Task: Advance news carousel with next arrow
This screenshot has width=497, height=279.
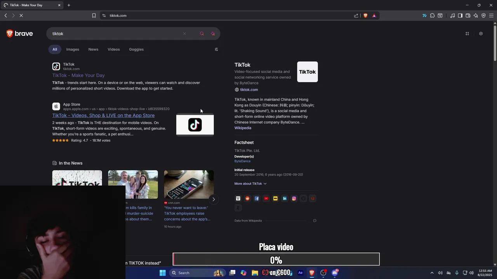Action: pos(213,199)
